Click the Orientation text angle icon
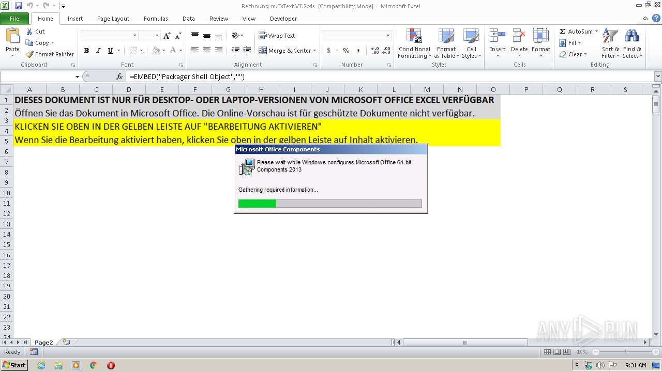 [235, 36]
